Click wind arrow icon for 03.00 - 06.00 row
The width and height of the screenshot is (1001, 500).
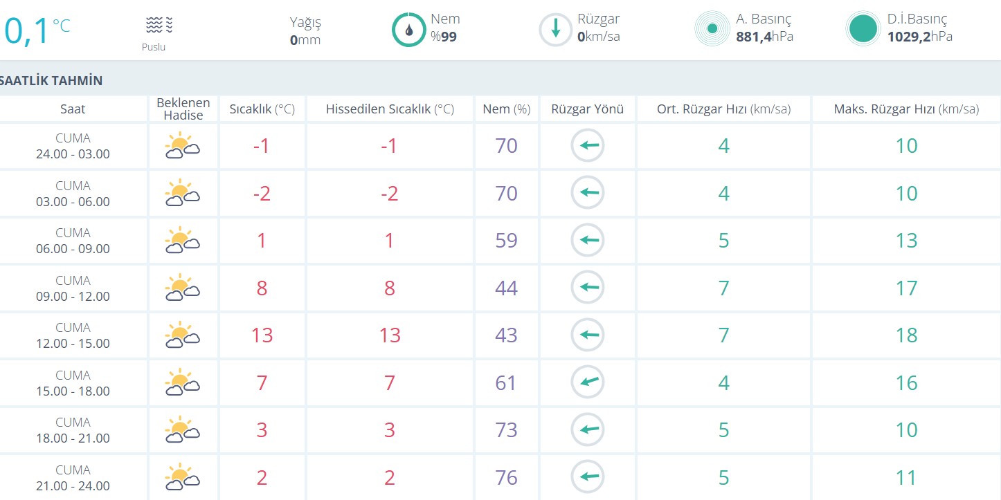[x=588, y=193]
